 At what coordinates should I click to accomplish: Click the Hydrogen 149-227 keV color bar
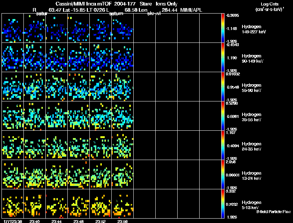coord(223,28)
